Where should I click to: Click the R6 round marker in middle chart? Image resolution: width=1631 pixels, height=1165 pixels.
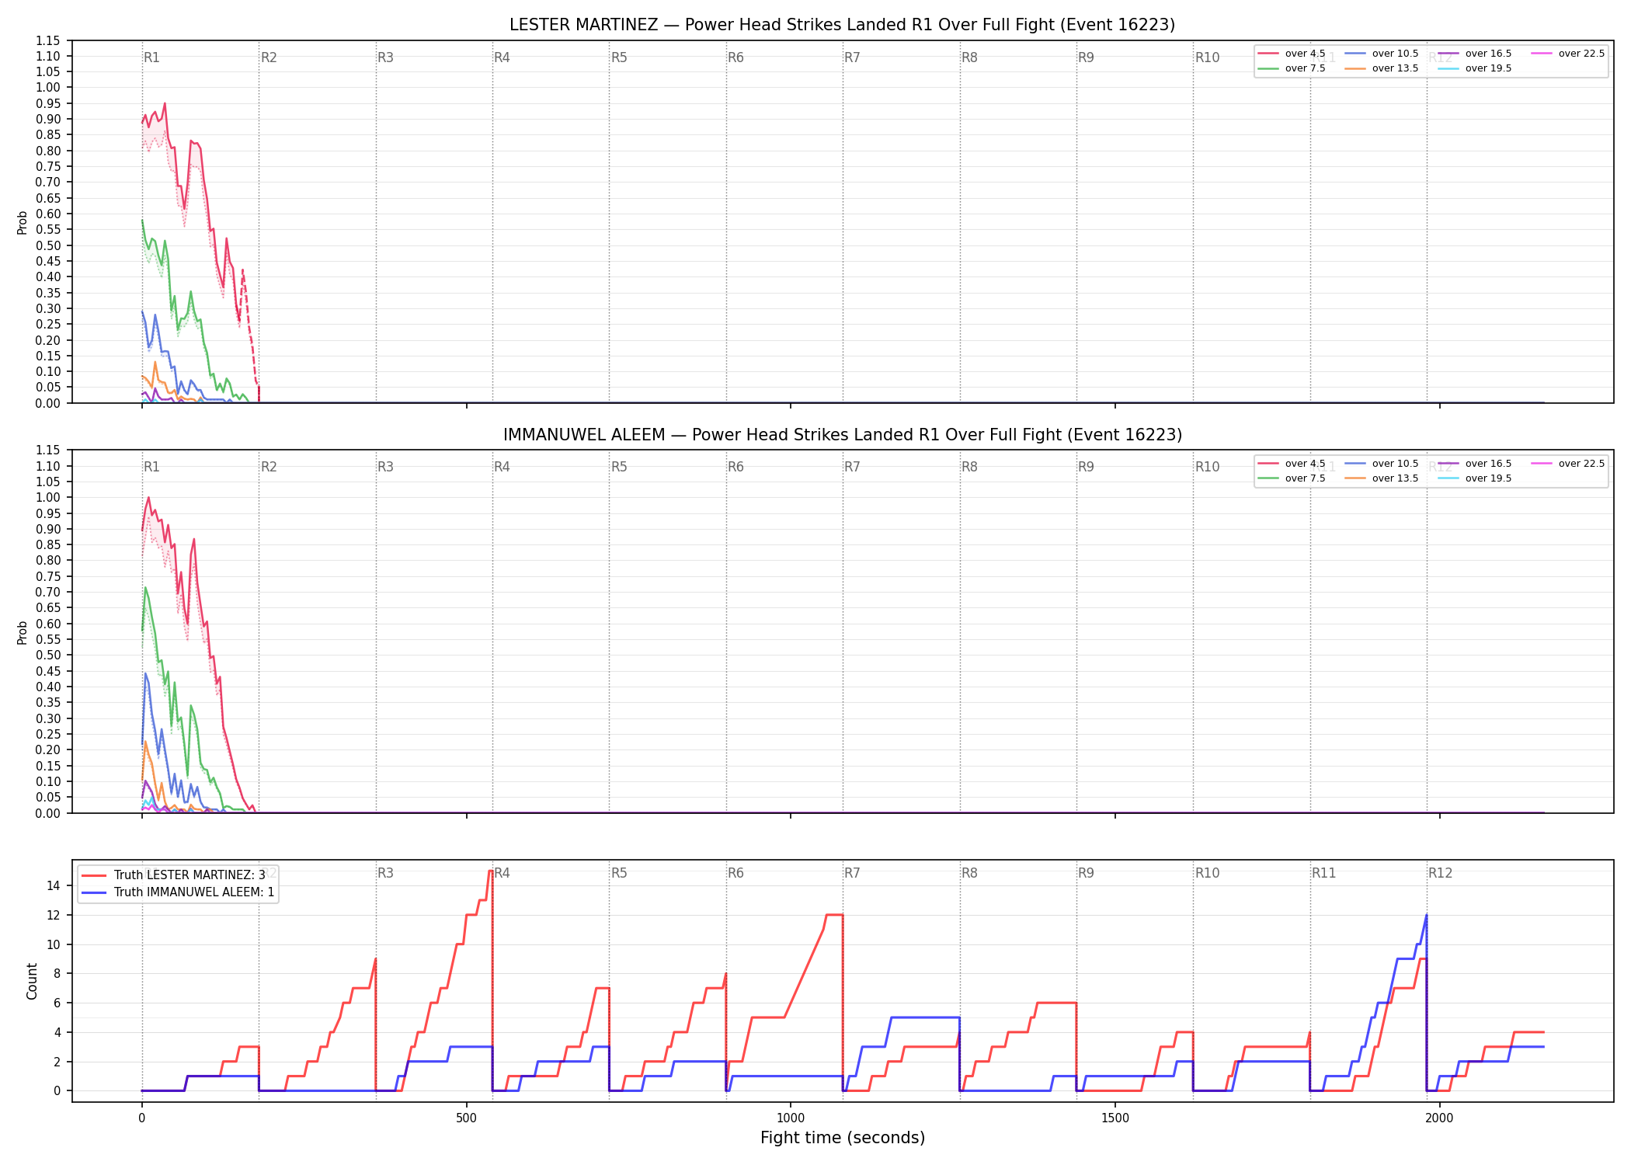coord(736,467)
